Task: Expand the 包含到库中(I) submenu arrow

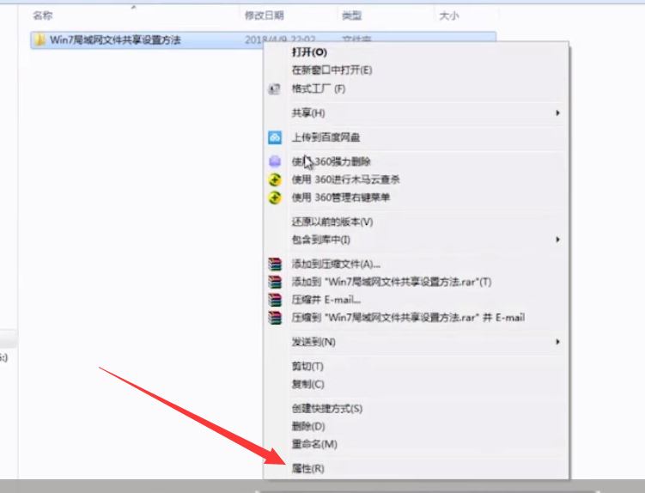Action: [x=557, y=240]
